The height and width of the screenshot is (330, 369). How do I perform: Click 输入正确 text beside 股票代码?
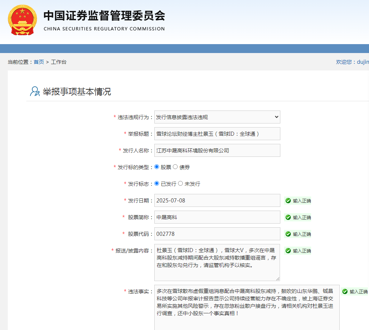(302, 234)
